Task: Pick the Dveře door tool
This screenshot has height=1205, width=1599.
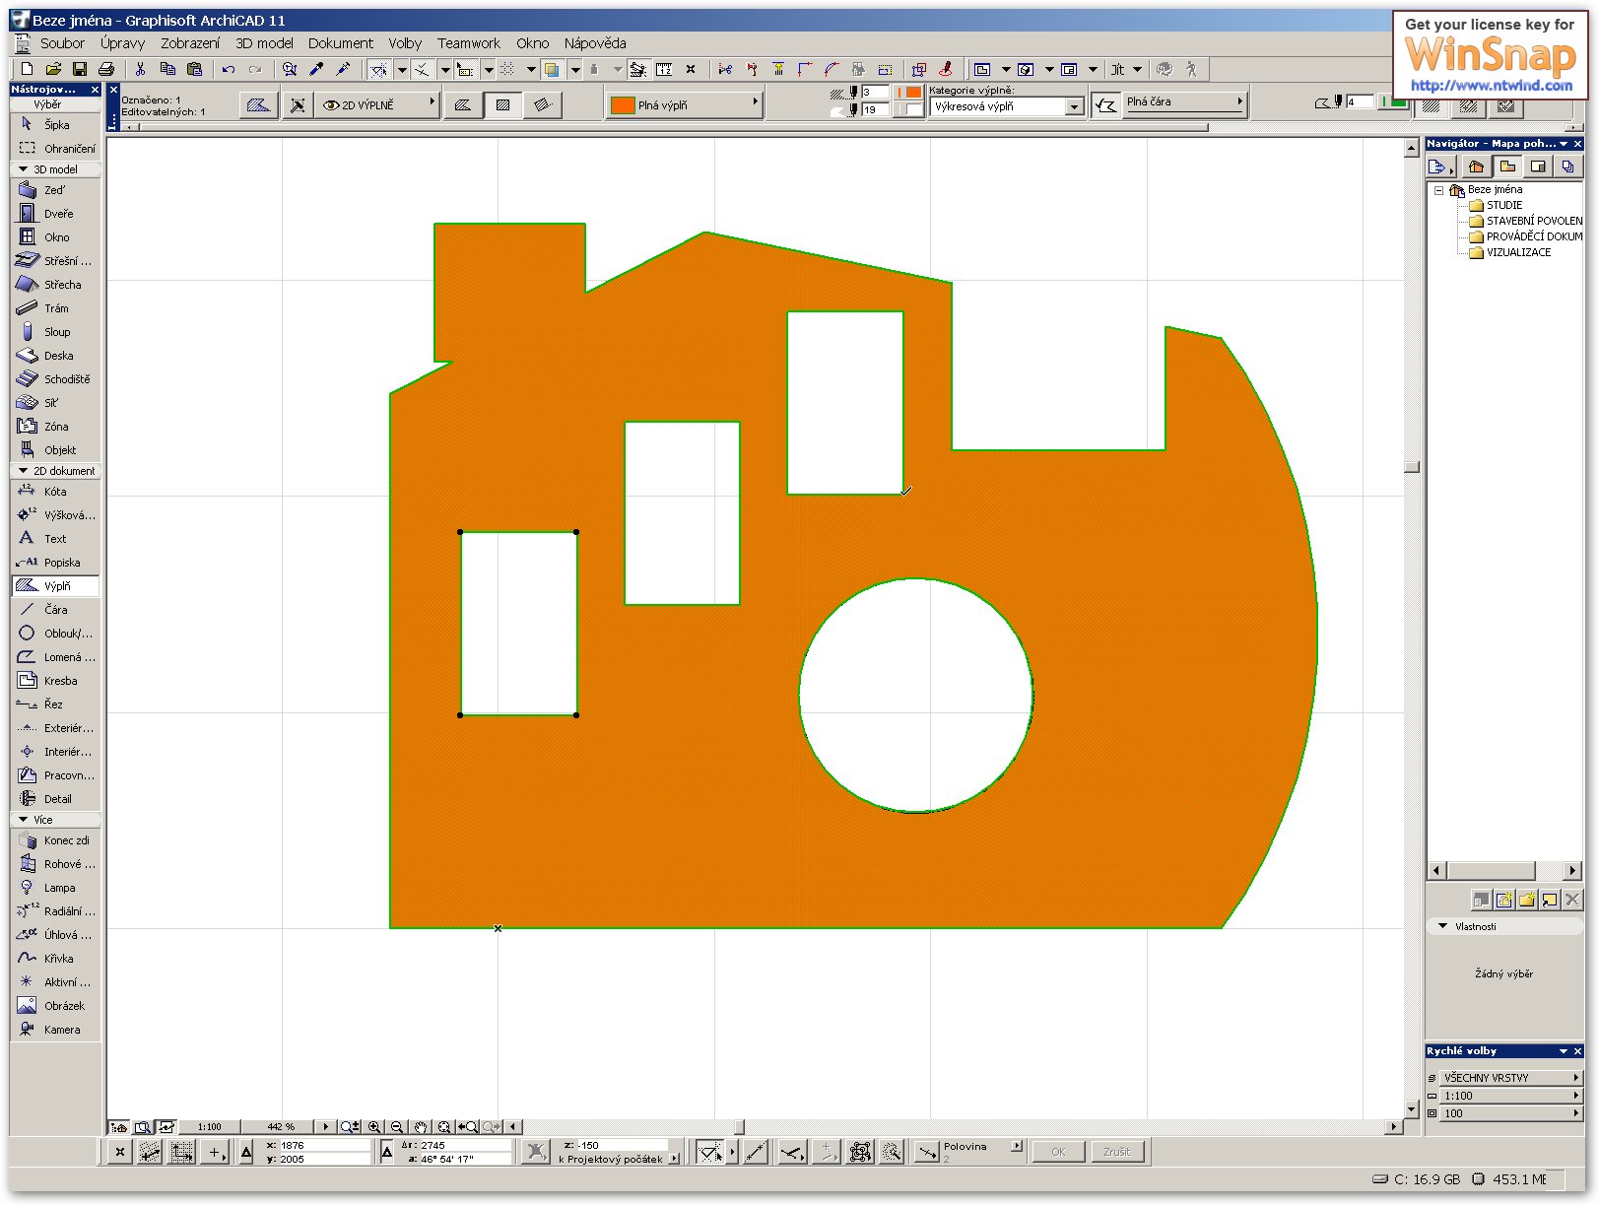Action: pos(55,214)
